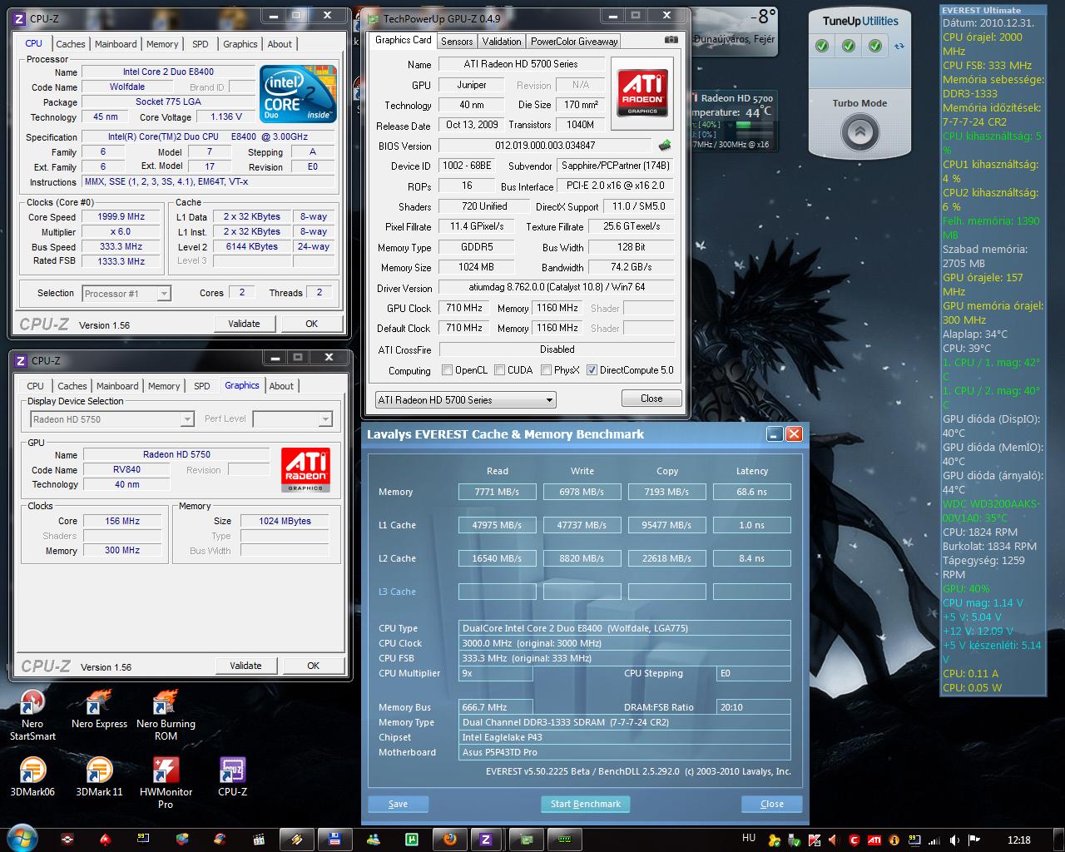
Task: Switch to Mainboard tab in upper CPU-Z
Action: 116,44
